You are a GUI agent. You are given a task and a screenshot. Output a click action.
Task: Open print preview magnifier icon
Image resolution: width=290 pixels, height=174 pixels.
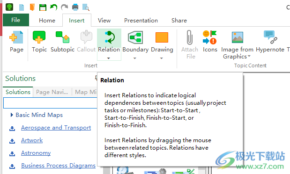[86, 7]
